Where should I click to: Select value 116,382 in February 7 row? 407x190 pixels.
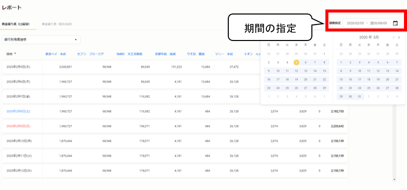pyautogui.click(x=145, y=96)
